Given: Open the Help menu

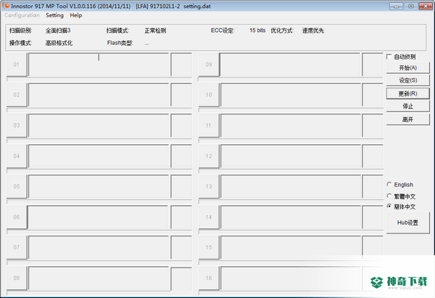Looking at the screenshot, I should (x=75, y=15).
